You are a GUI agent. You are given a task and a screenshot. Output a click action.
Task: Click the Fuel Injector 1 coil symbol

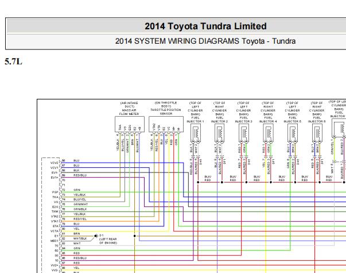pyautogui.click(x=195, y=133)
